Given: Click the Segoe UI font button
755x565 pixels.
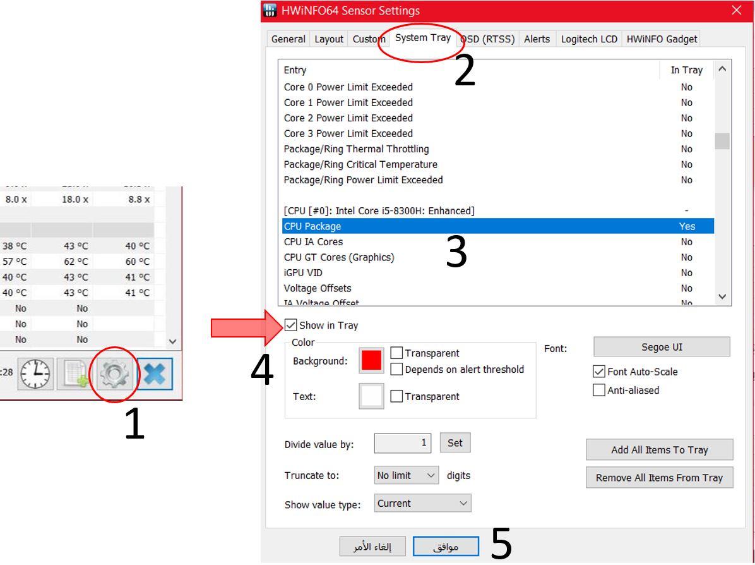Looking at the screenshot, I should [662, 347].
